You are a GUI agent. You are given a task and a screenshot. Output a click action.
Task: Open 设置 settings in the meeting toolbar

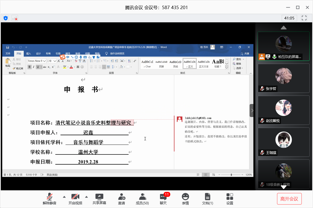pos(230,197)
